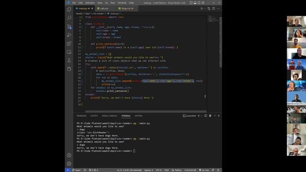Open the Accounts menu icon

69,155
